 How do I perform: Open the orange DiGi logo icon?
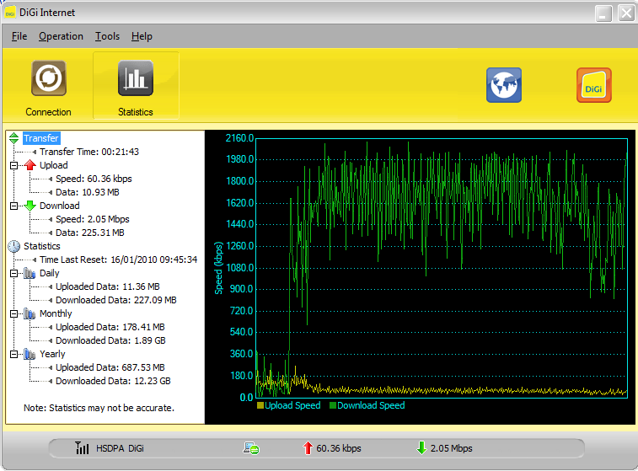(x=593, y=85)
